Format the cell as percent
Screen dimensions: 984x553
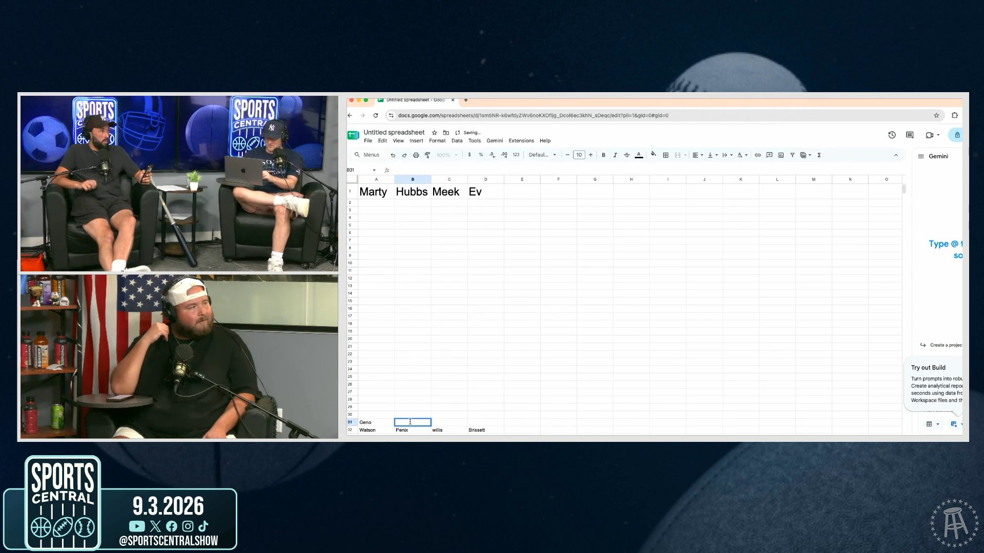481,155
